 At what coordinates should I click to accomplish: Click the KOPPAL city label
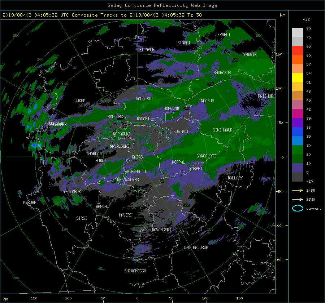(x=178, y=162)
